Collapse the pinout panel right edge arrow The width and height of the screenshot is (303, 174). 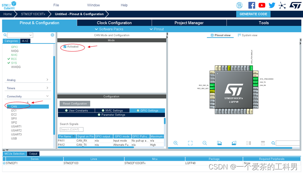point(300,40)
